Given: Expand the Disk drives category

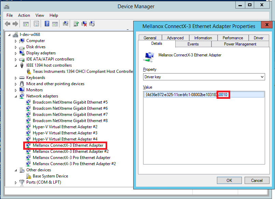Looking at the screenshot, I should [16, 47].
